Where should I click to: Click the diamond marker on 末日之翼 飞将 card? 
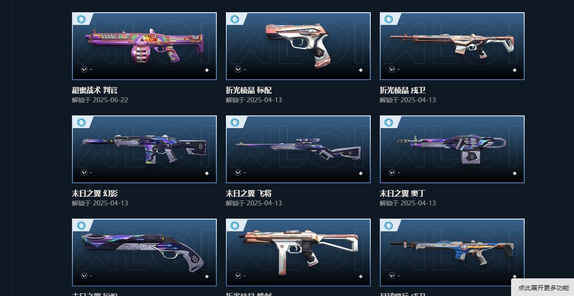tap(361, 173)
